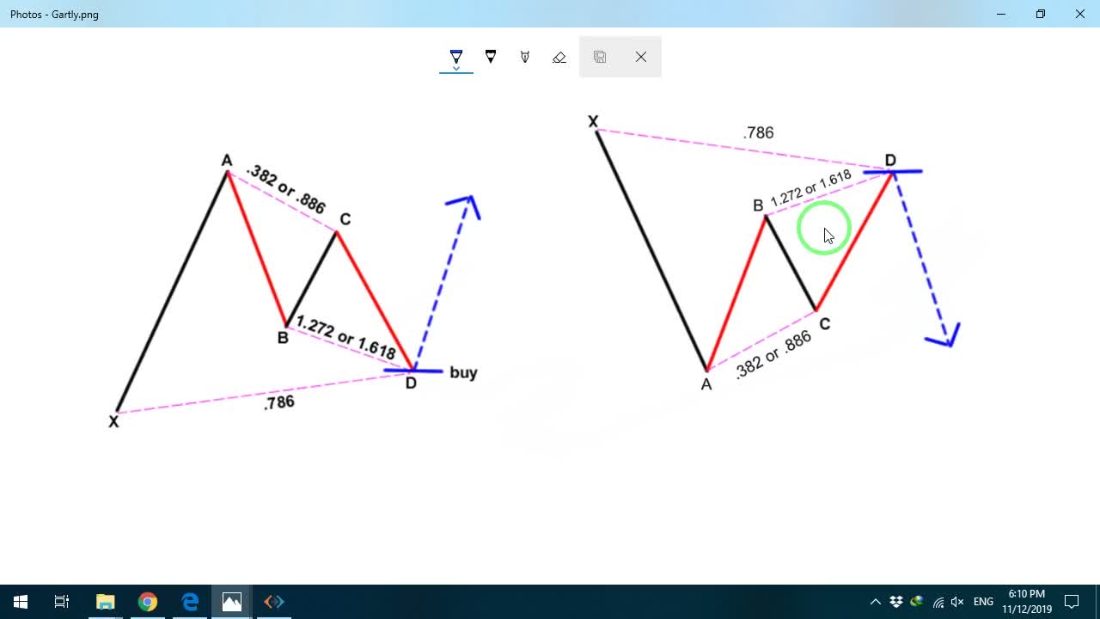Choose the calligraphy pen tool
The width and height of the screenshot is (1100, 619).
525,57
